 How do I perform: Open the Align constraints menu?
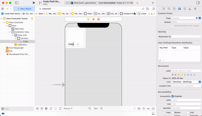pyautogui.click(x=139, y=109)
